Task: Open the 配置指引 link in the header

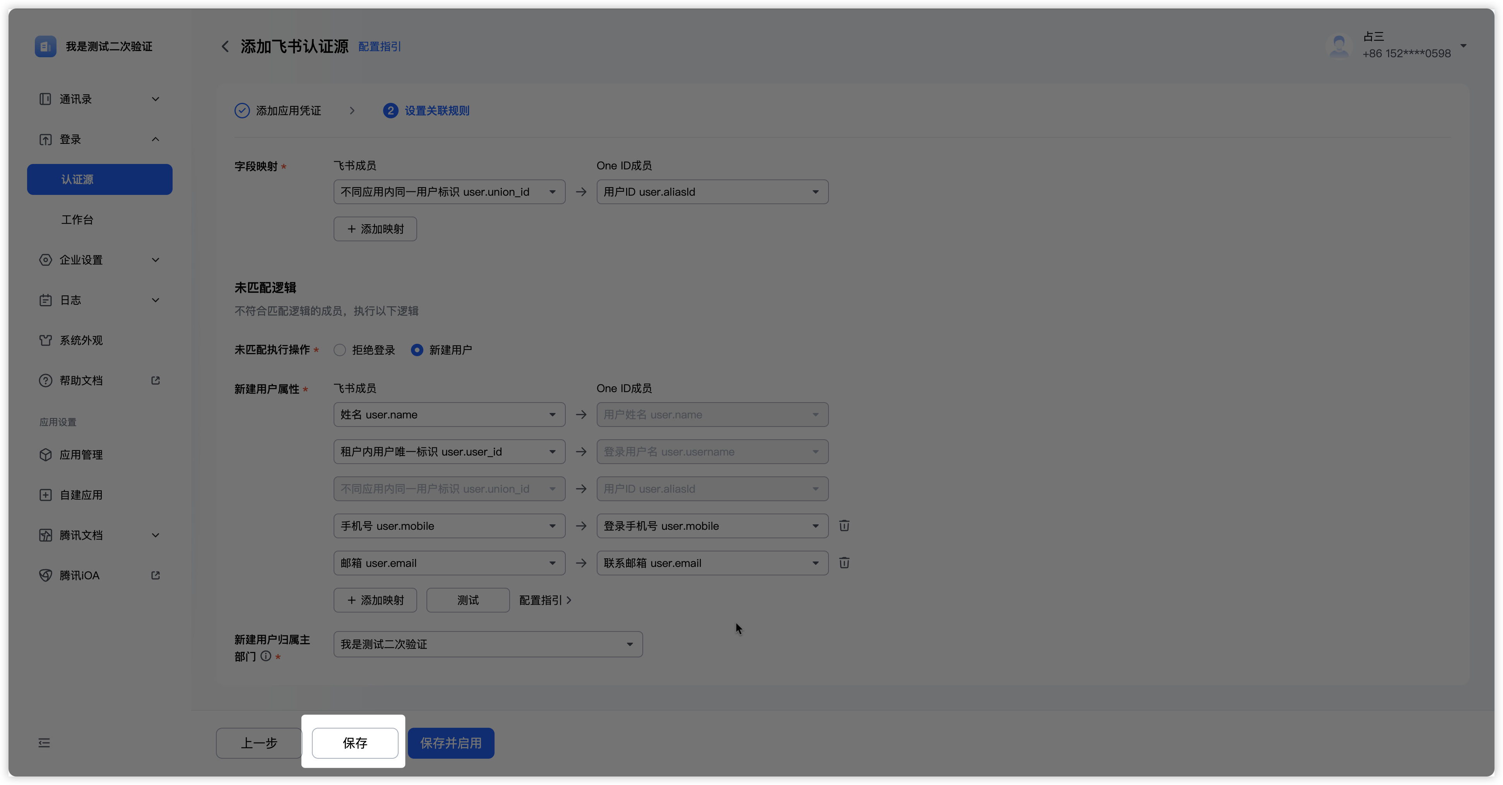Action: click(379, 47)
